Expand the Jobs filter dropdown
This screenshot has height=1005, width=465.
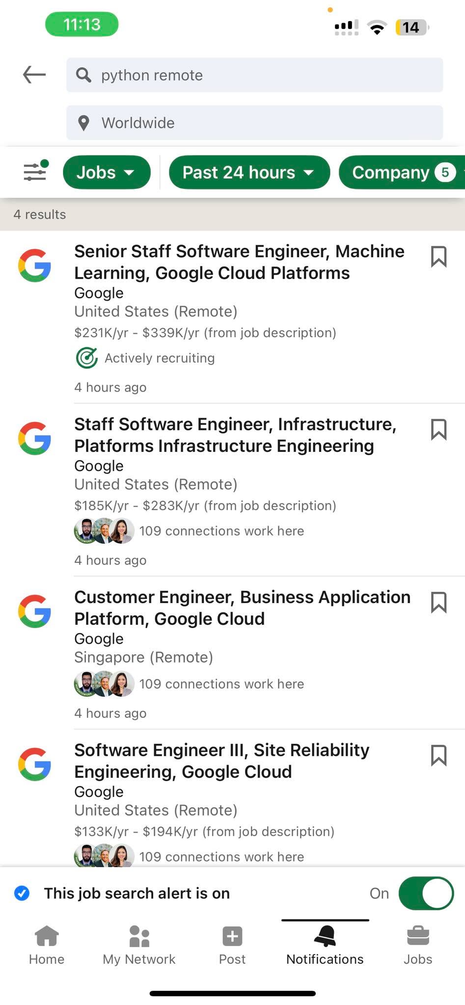[107, 172]
